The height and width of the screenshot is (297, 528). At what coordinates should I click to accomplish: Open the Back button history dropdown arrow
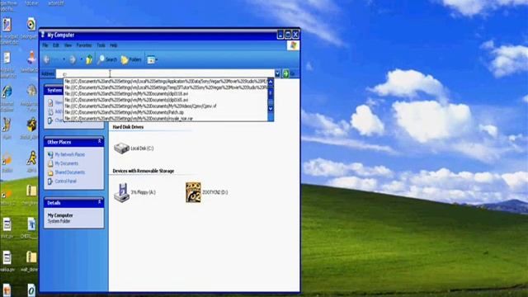(64, 59)
